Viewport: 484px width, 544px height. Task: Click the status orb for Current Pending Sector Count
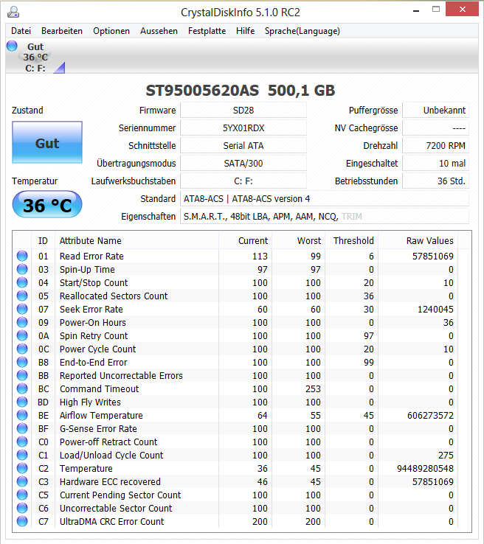[22, 495]
